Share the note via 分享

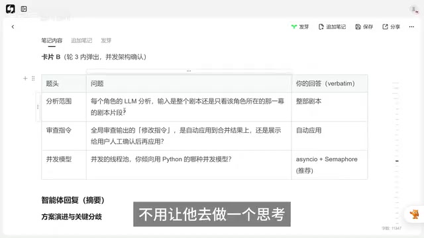click(x=391, y=26)
